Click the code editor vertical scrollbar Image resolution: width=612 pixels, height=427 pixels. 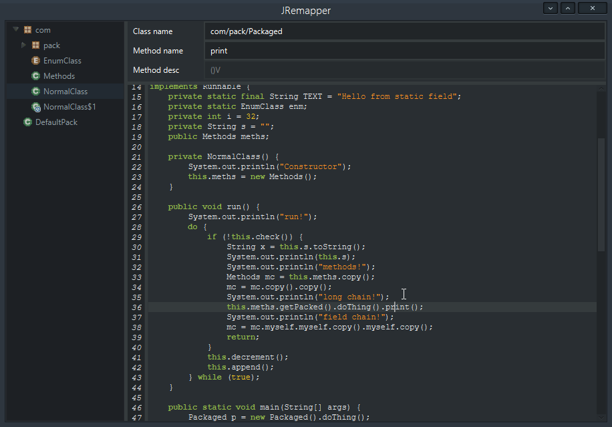[x=601, y=194]
